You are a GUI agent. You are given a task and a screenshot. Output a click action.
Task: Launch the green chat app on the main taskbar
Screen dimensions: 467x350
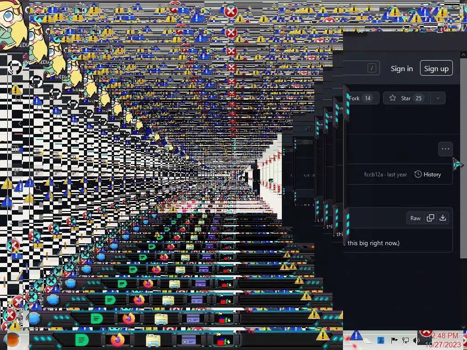click(x=82, y=340)
